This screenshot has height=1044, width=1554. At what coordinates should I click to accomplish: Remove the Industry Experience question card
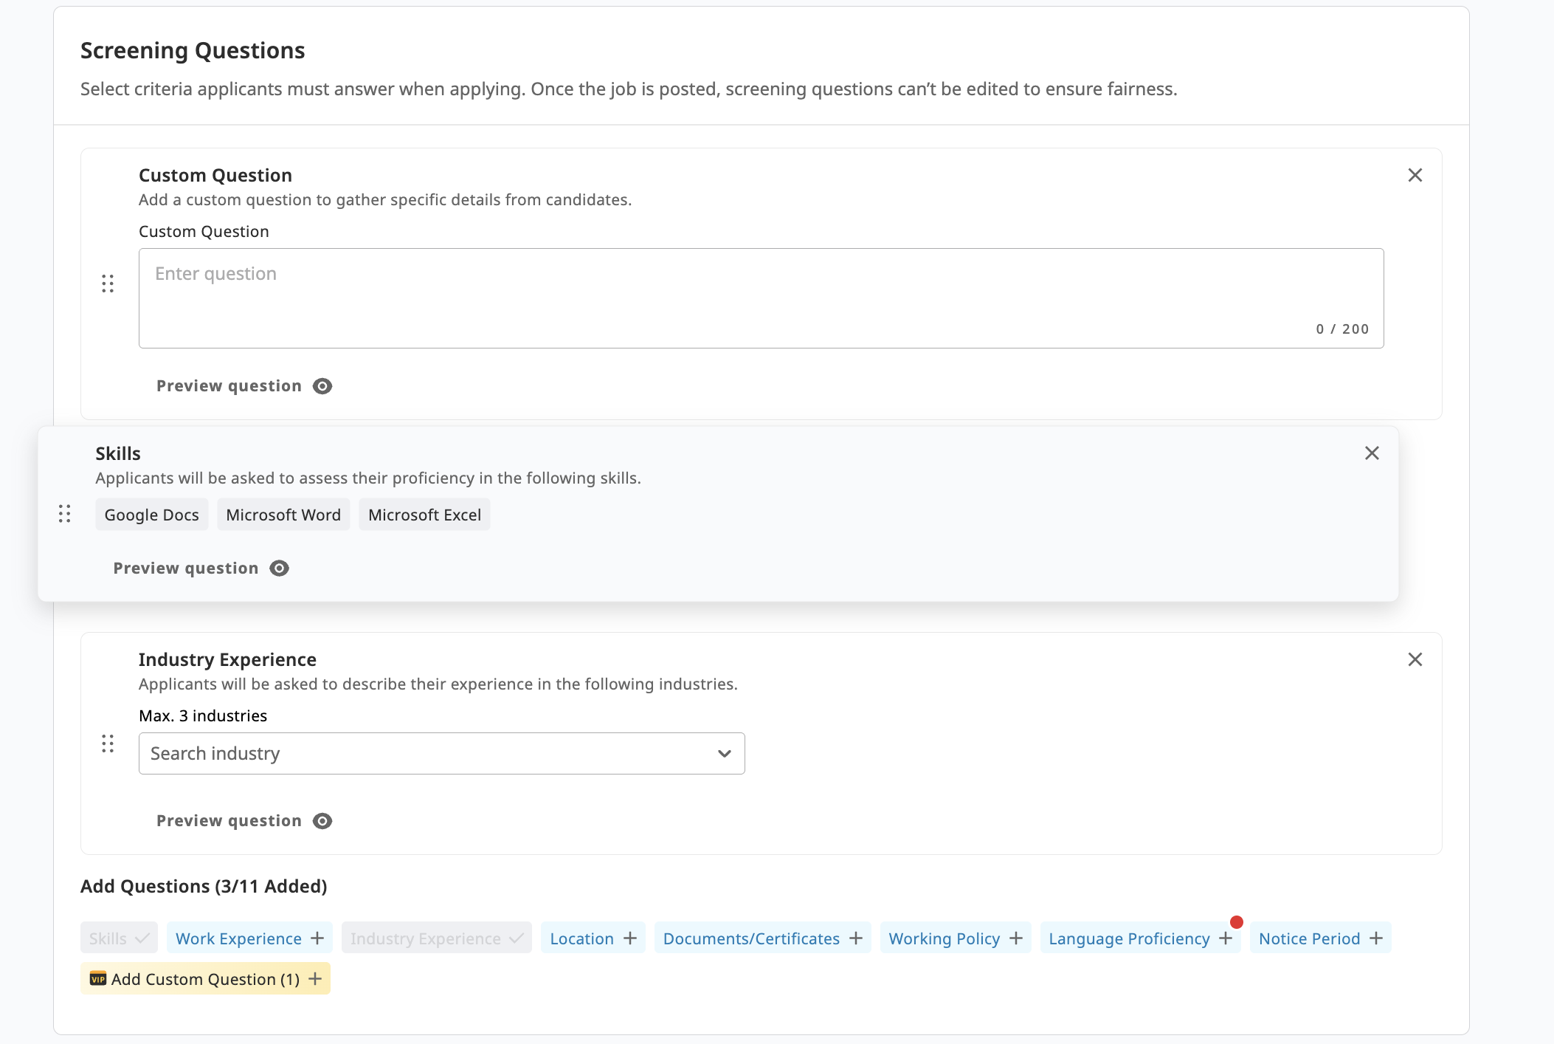(x=1415, y=659)
